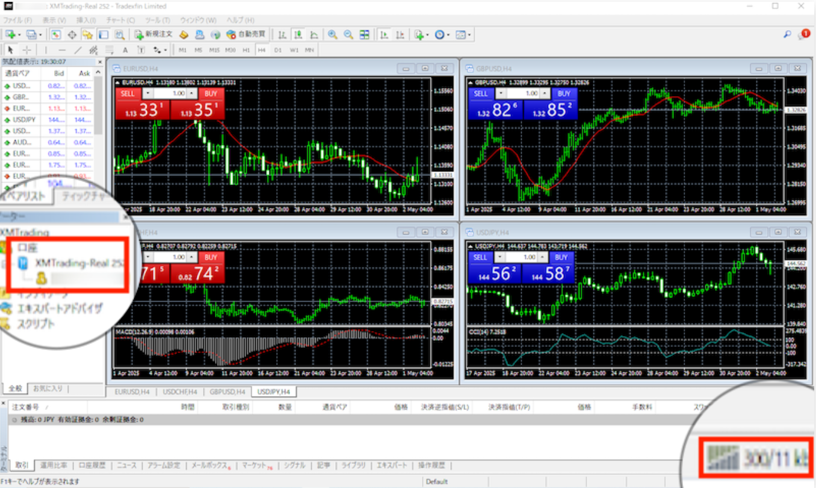Expand the Periods clock dropdown arrow

click(448, 35)
